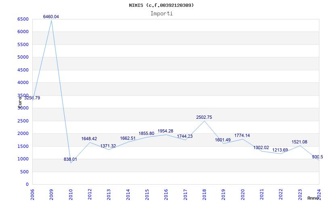323x202 pixels.
Task: Click the Euro y-axis title
Action: (20, 102)
